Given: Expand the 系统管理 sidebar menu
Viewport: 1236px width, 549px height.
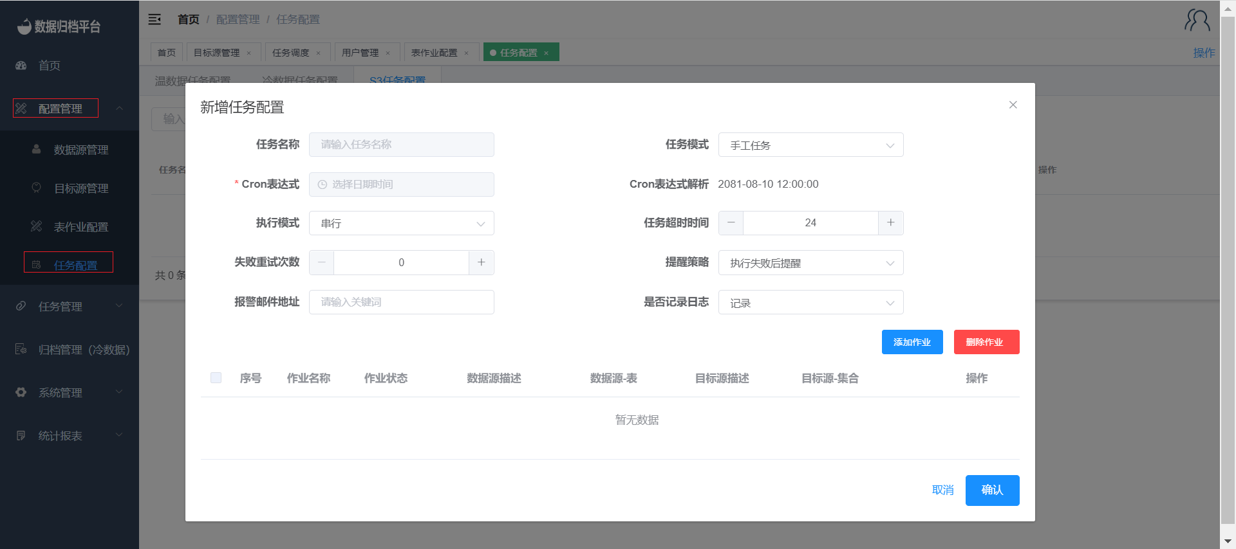Looking at the screenshot, I should [119, 392].
